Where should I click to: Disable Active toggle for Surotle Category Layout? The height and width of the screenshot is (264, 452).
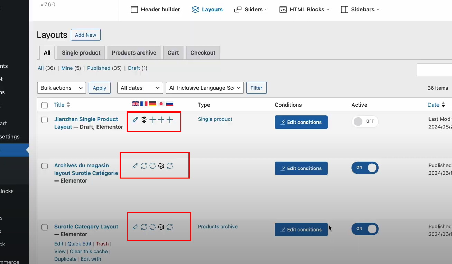coord(365,229)
